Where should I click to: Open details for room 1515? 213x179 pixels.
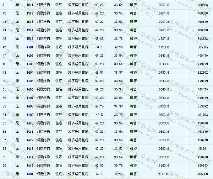(30, 38)
